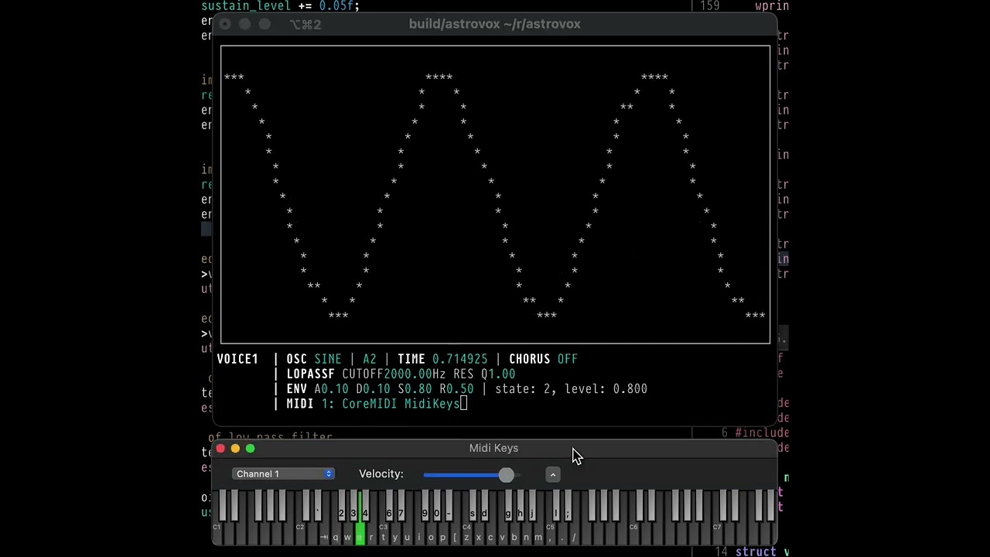The image size is (990, 557).
Task: Play the white key labeled r
Action: point(371,534)
